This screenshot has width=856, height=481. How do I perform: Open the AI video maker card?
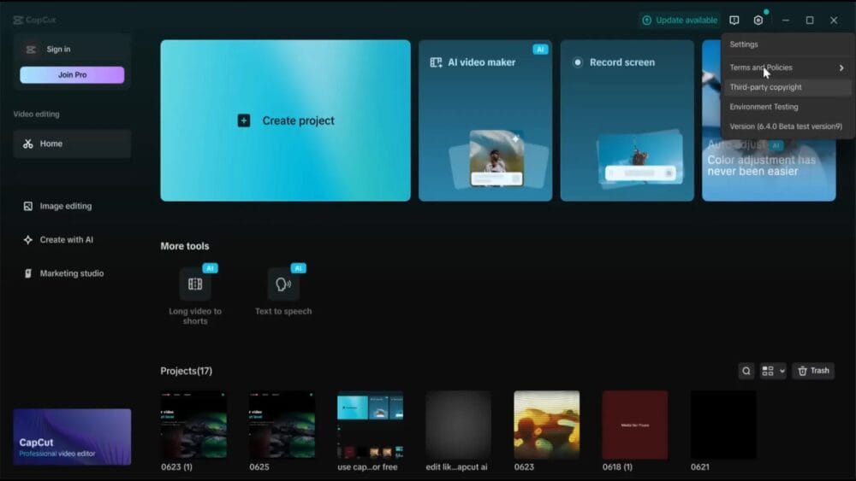pos(485,120)
